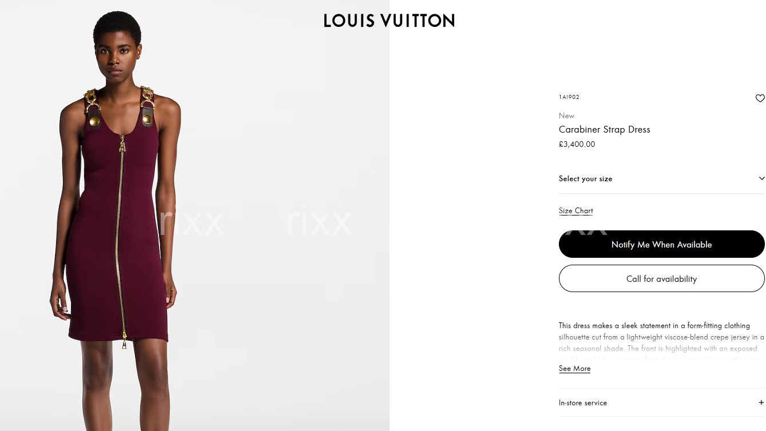Click the Carabiner Strap Dress product title

coord(605,130)
